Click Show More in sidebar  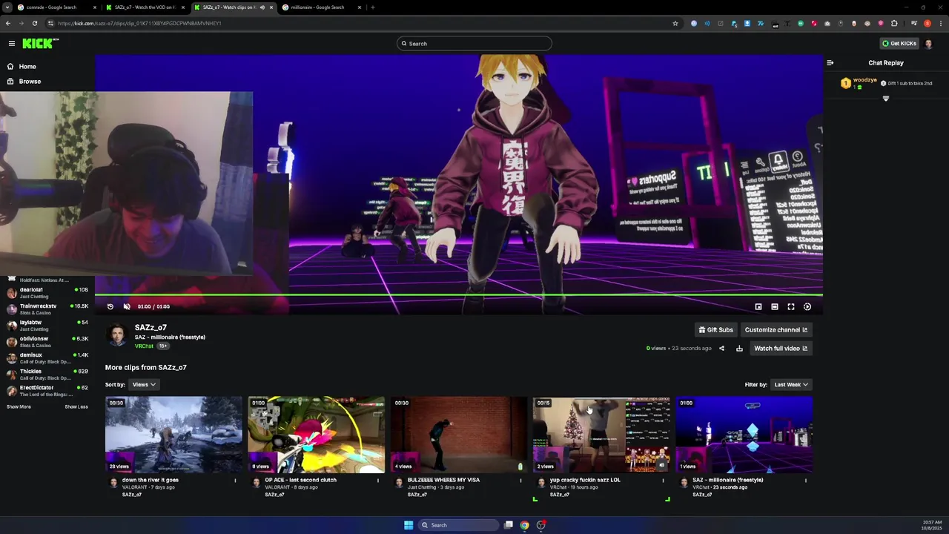coord(19,407)
